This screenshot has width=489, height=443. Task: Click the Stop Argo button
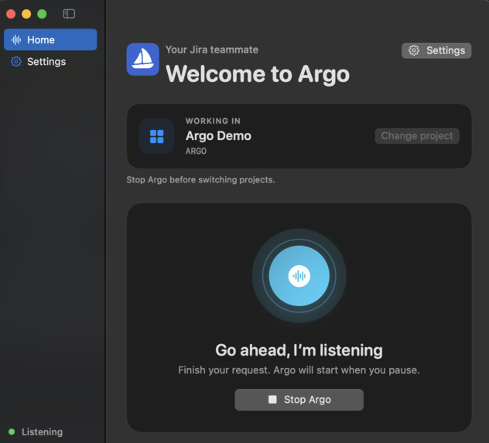coord(299,400)
